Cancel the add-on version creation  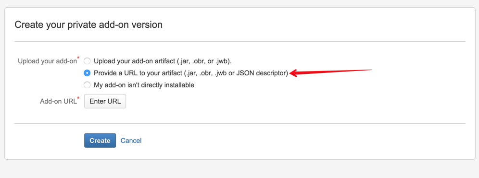pyautogui.click(x=131, y=141)
